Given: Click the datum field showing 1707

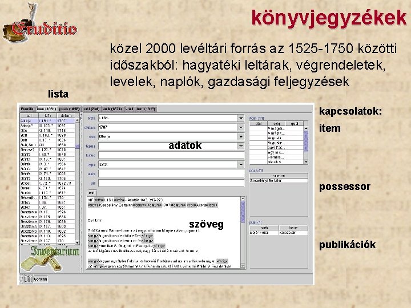Looking at the screenshot, I should [x=168, y=127].
